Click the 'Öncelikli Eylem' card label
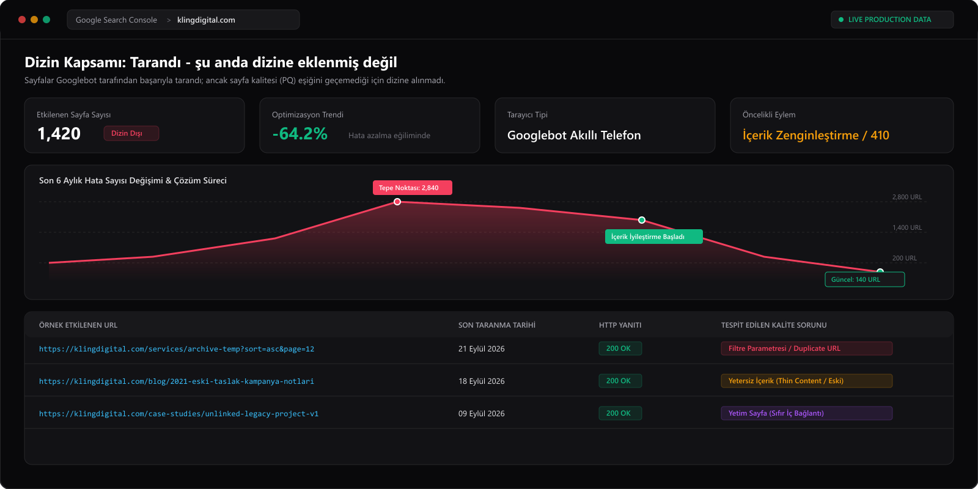The height and width of the screenshot is (489, 978). 769,115
